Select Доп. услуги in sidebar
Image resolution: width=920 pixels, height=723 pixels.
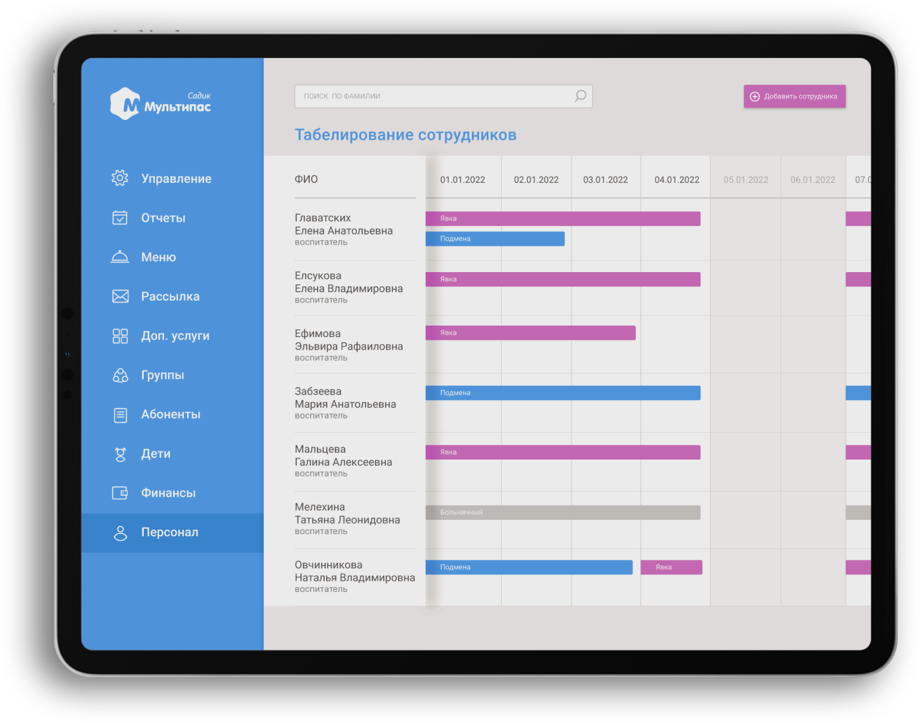173,336
